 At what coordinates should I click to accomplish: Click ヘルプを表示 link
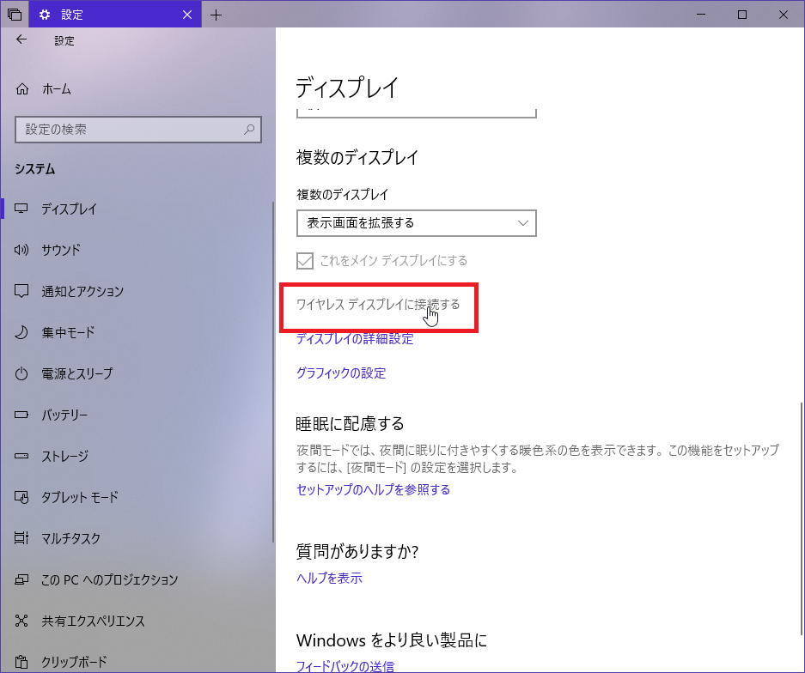point(329,578)
